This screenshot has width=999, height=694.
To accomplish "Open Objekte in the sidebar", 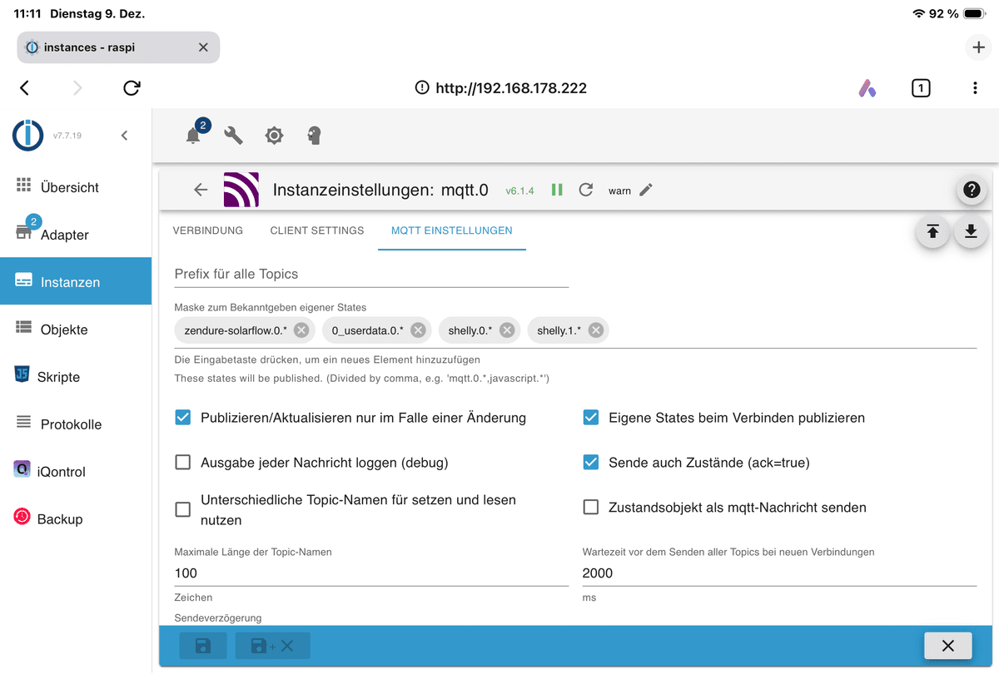I will click(x=76, y=330).
